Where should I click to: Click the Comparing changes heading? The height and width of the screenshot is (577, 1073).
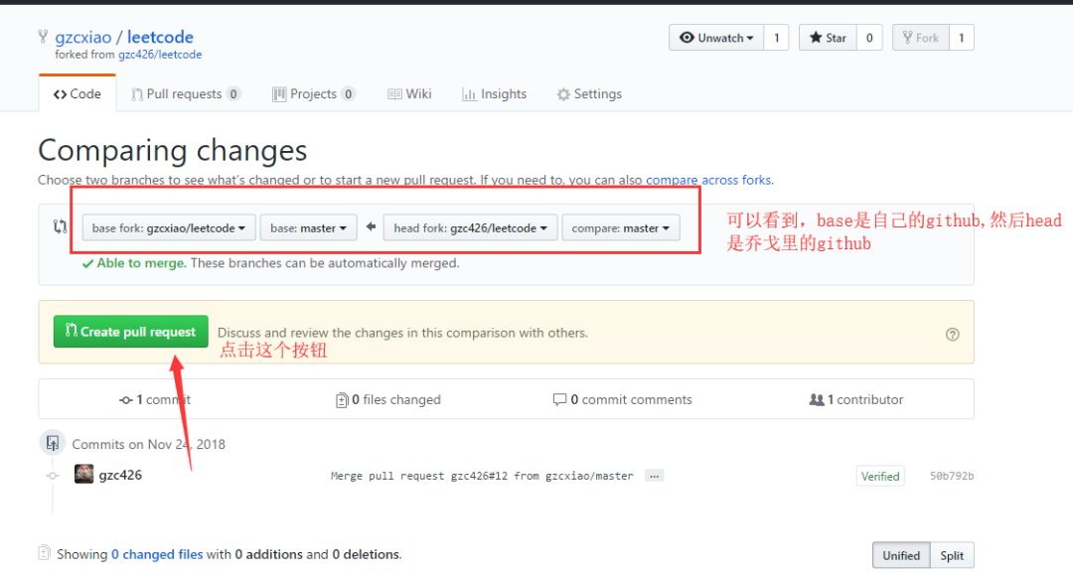point(173,150)
